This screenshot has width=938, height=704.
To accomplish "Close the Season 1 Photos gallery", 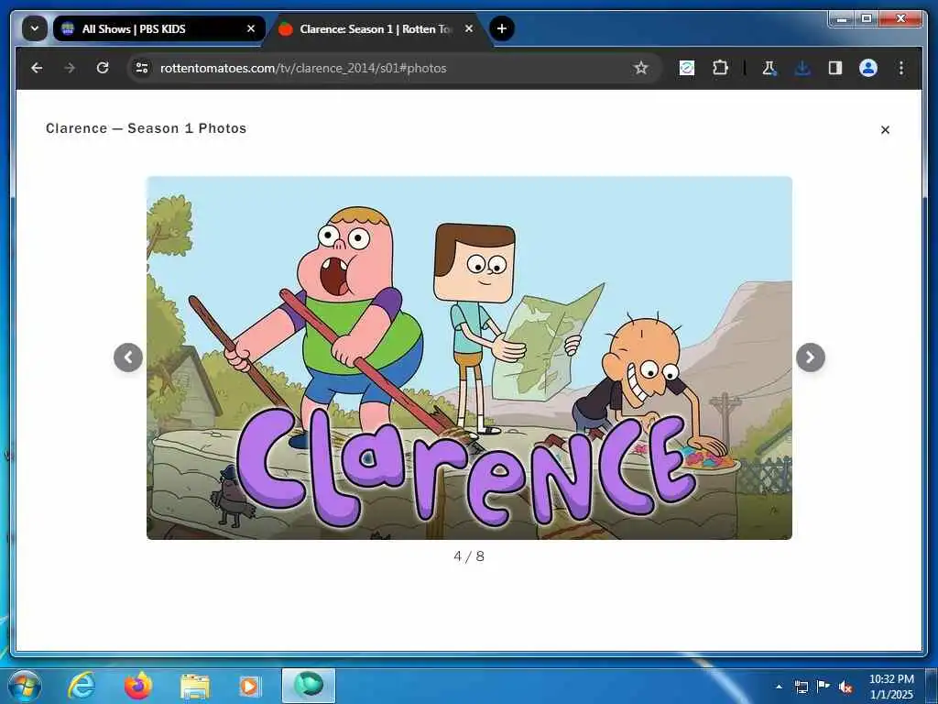I will [x=886, y=130].
